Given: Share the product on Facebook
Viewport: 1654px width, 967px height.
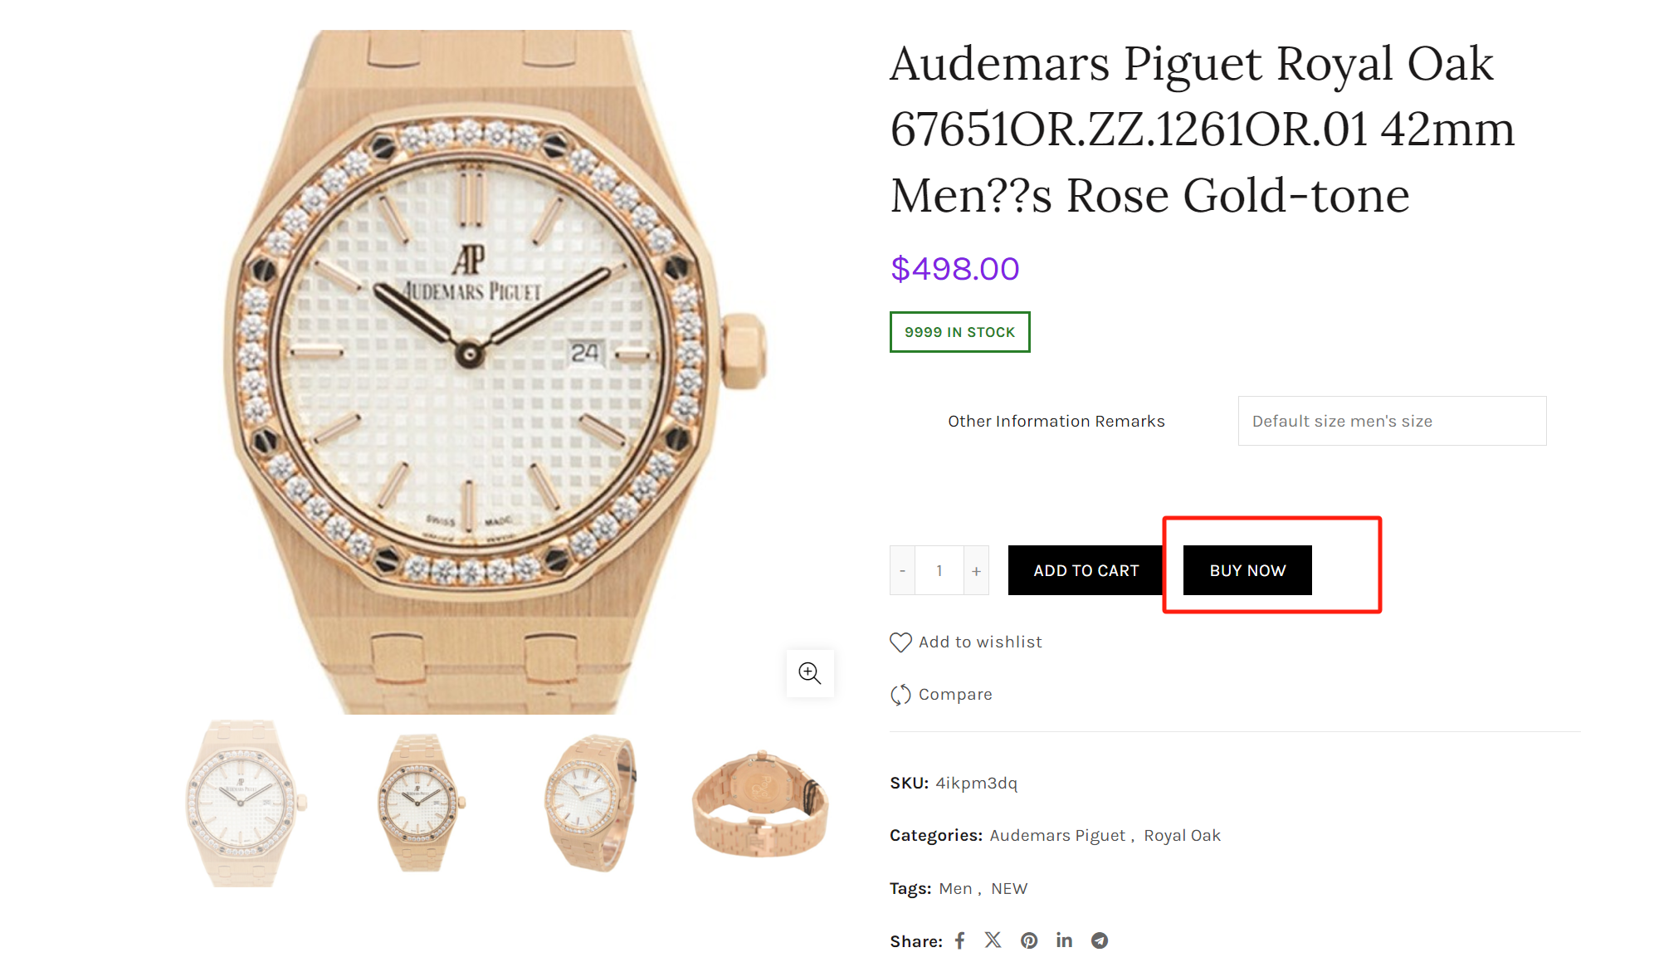Looking at the screenshot, I should [960, 940].
